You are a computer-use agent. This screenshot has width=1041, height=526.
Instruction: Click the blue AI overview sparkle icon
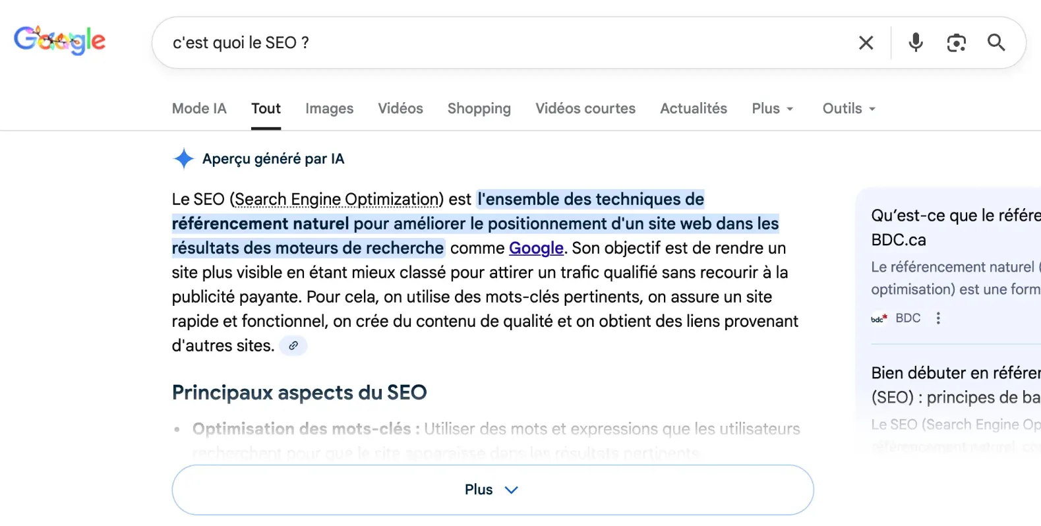pos(183,159)
